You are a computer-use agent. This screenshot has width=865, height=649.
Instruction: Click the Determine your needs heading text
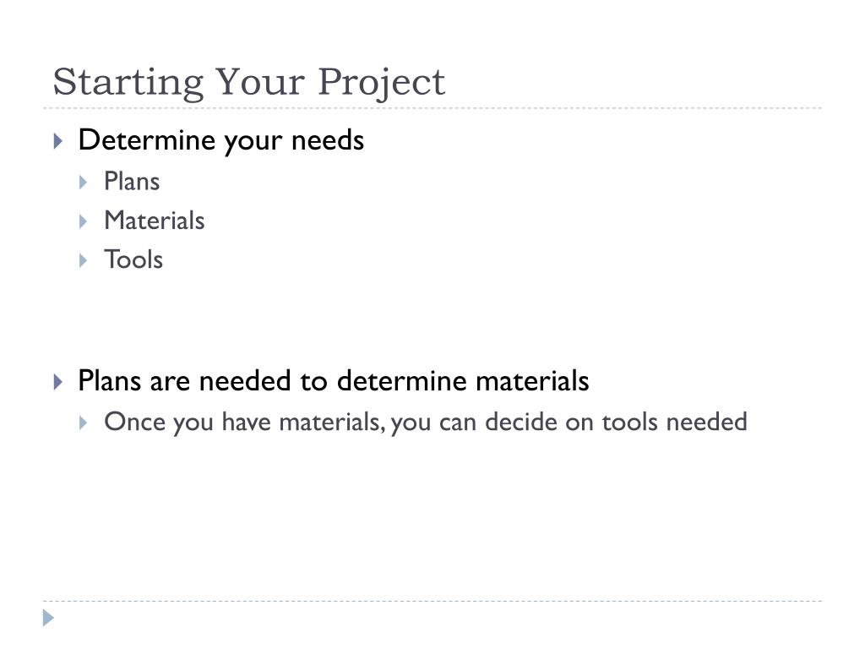coord(221,141)
